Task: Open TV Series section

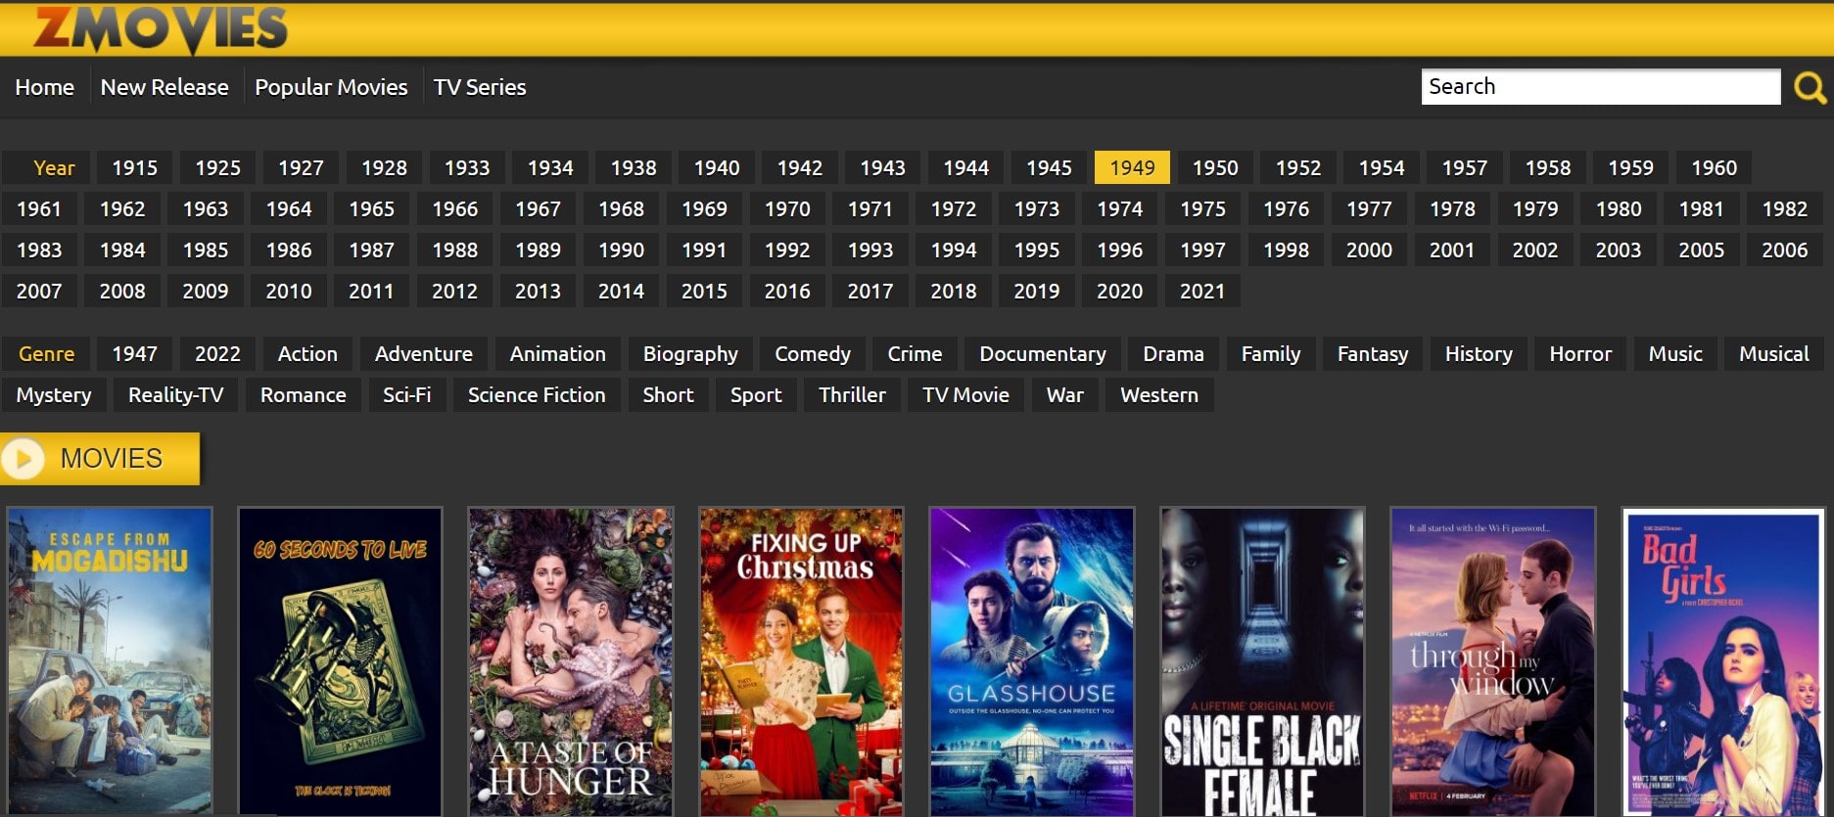Action: coord(480,87)
